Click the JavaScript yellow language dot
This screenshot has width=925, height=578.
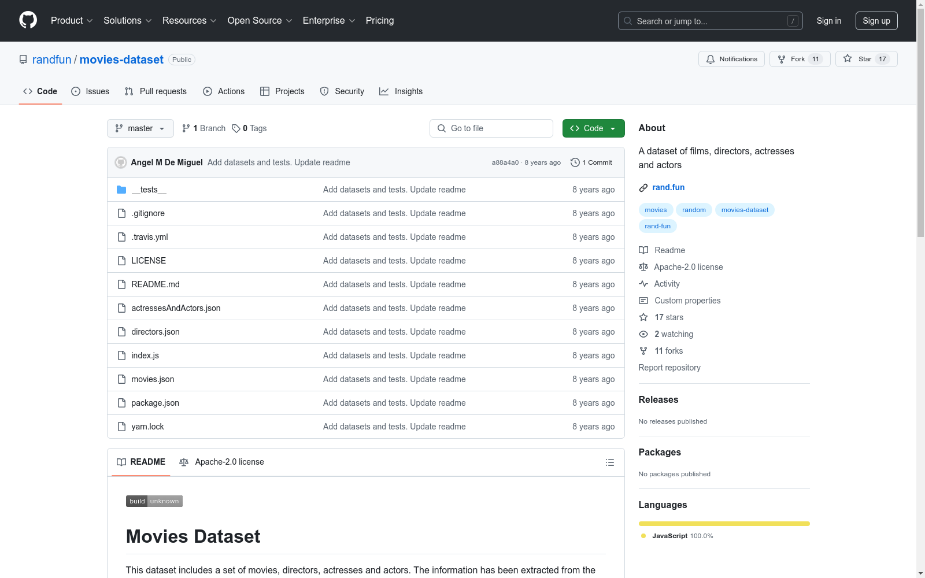(x=643, y=536)
